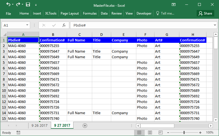The height and width of the screenshot is (136, 219).
Task: Open the Formulas ribbon tab
Action: (x=90, y=13)
